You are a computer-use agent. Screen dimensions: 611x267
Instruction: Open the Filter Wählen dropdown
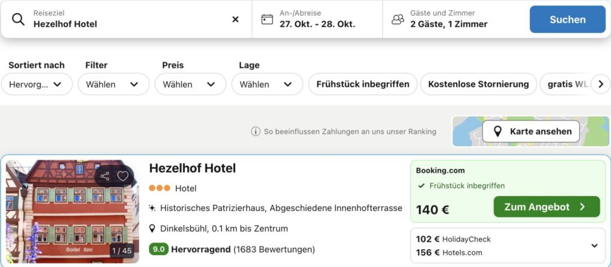click(x=113, y=84)
